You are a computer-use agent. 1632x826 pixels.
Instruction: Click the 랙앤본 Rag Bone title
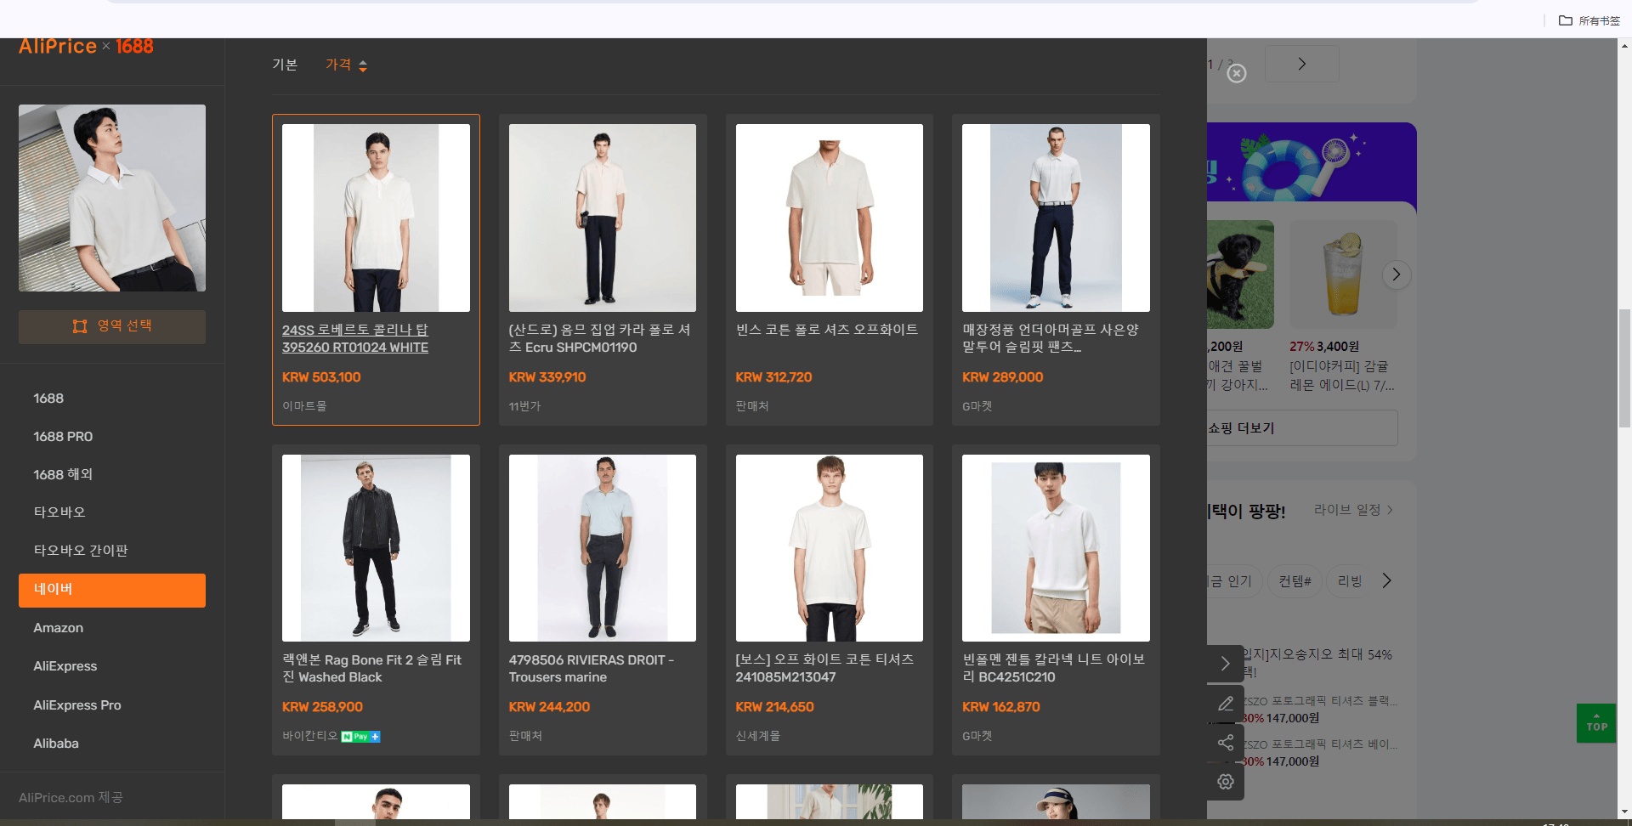coord(372,669)
